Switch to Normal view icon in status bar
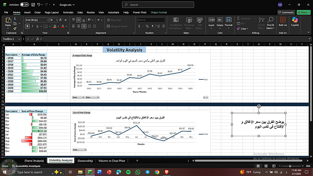Viewport: 313px width, 176px height. 258,166
